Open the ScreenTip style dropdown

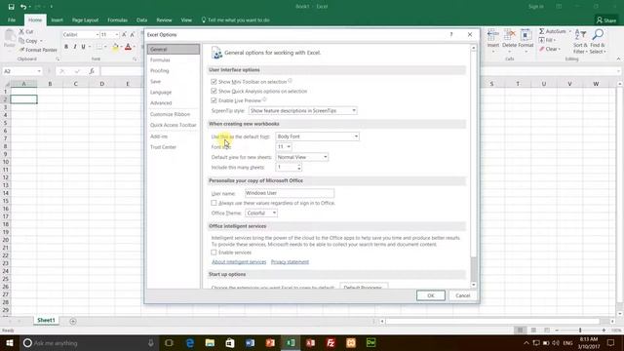pos(302,110)
